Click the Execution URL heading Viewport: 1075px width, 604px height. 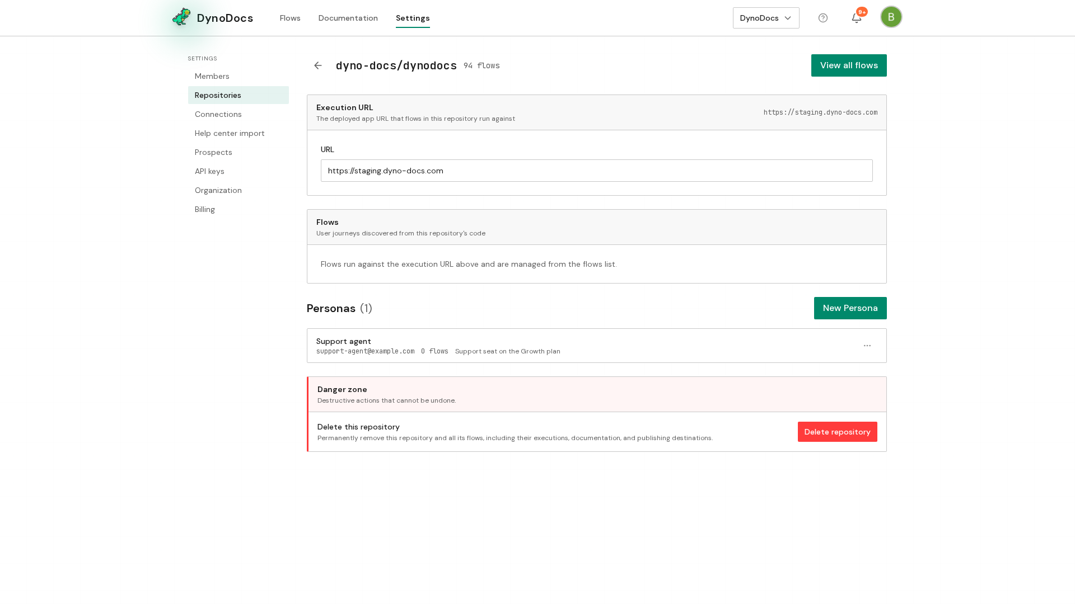344,107
